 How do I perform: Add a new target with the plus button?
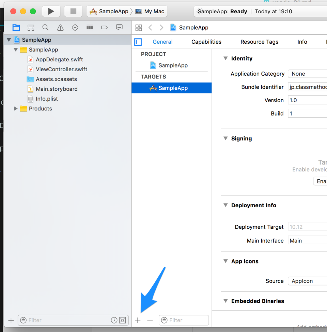138,320
